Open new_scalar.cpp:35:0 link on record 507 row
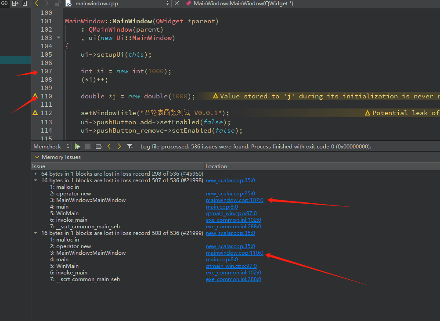Viewport: 440px width, 321px height. [x=231, y=180]
